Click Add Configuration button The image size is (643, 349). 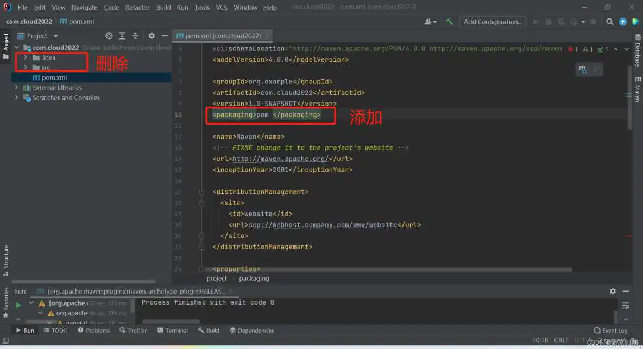[x=493, y=22]
